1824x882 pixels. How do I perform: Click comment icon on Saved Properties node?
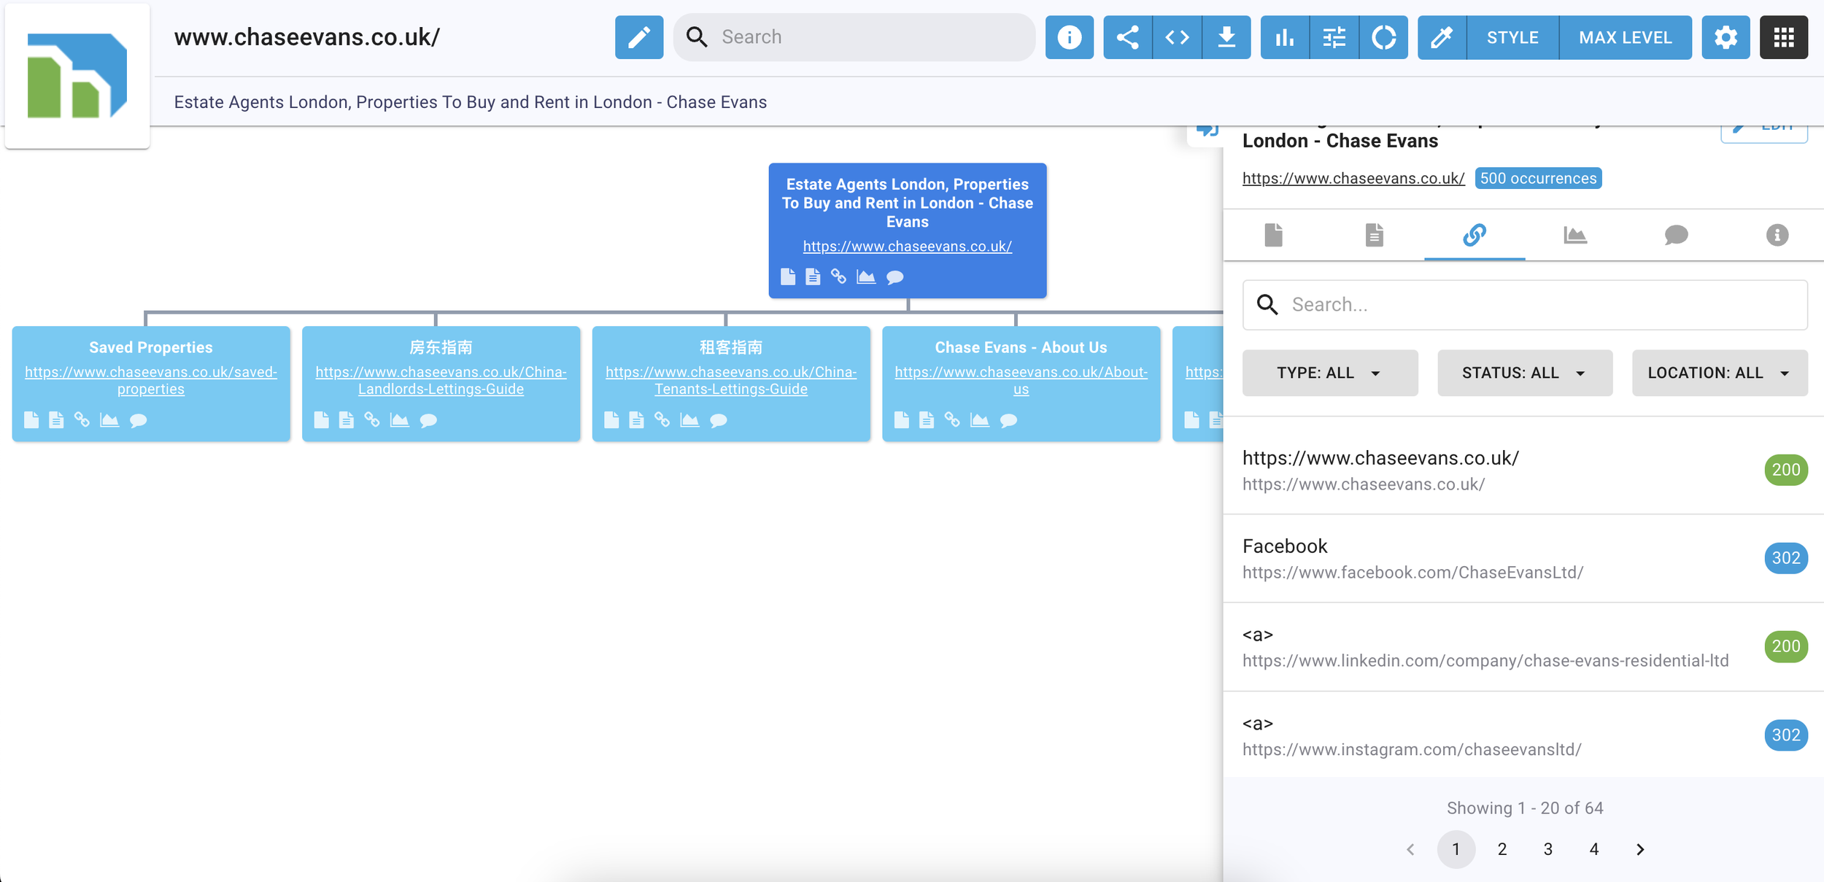[138, 420]
